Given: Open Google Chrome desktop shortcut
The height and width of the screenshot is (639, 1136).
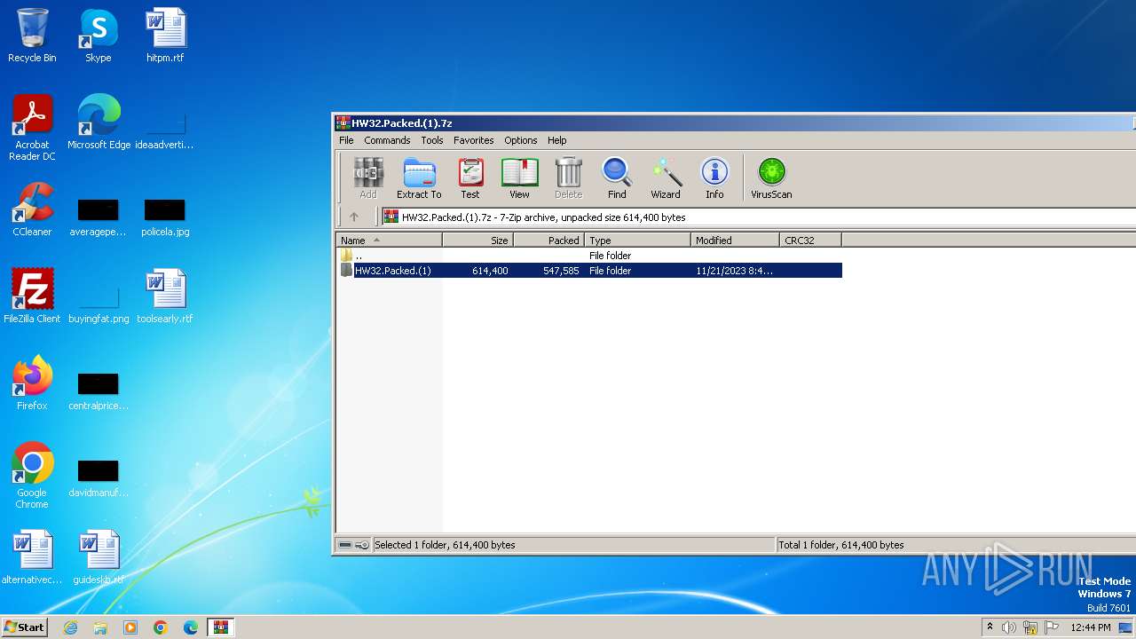Looking at the screenshot, I should point(32,476).
